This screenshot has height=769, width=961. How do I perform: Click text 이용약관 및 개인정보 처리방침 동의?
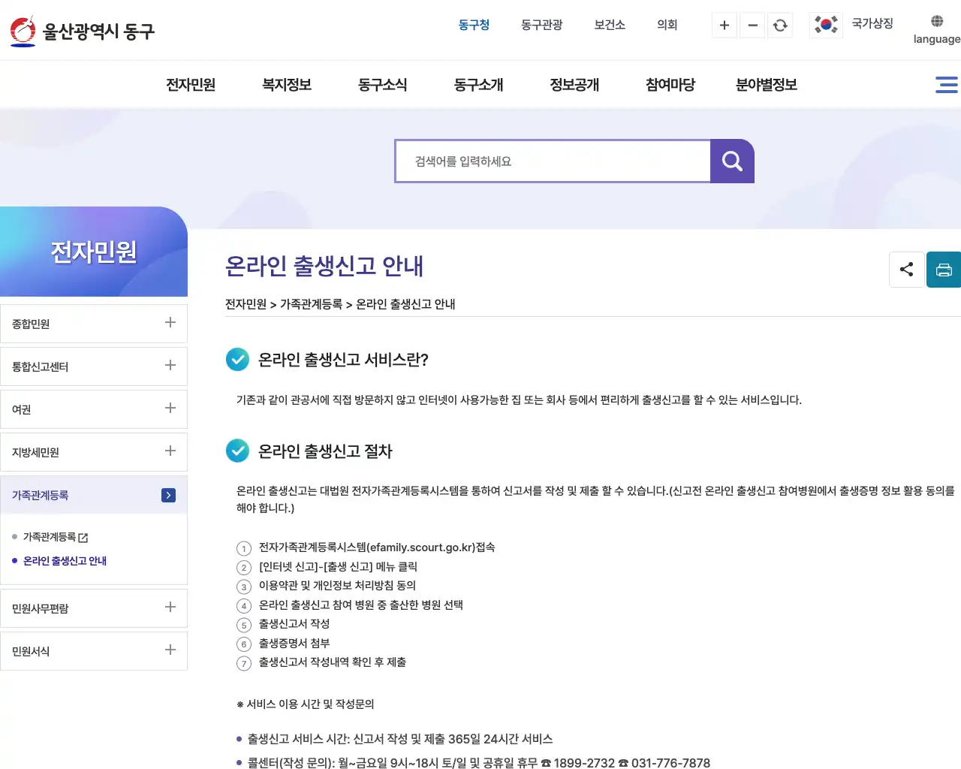pyautogui.click(x=337, y=586)
